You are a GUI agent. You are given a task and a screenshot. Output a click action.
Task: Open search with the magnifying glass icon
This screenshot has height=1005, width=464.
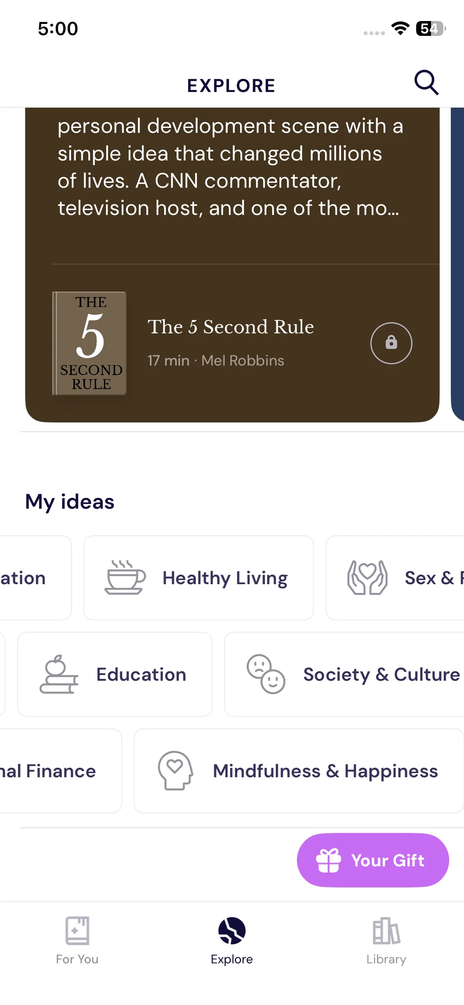[x=426, y=83]
